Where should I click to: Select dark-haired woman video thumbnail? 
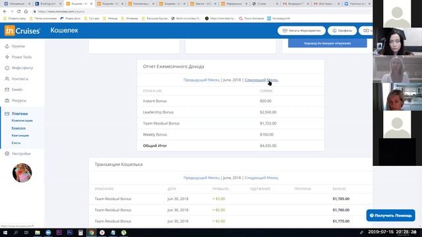point(397,41)
